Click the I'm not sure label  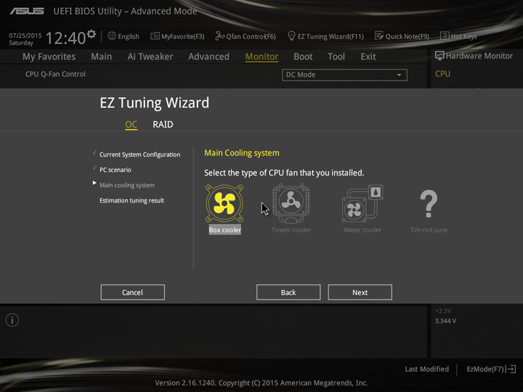[429, 230]
